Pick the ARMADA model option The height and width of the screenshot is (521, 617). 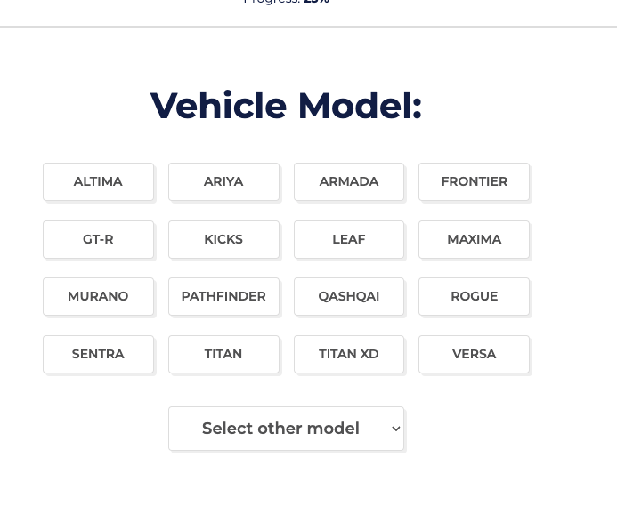tap(349, 181)
